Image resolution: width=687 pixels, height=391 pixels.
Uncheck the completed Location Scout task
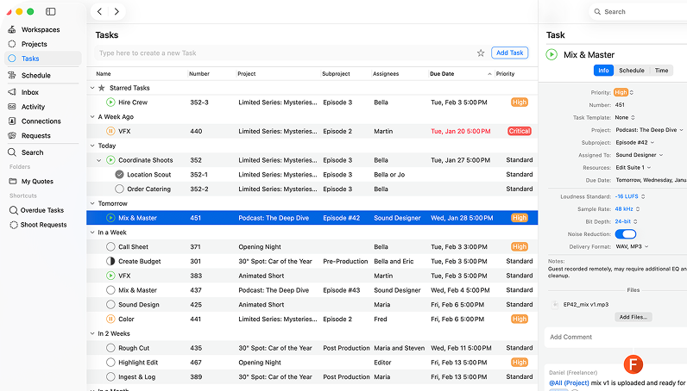119,175
